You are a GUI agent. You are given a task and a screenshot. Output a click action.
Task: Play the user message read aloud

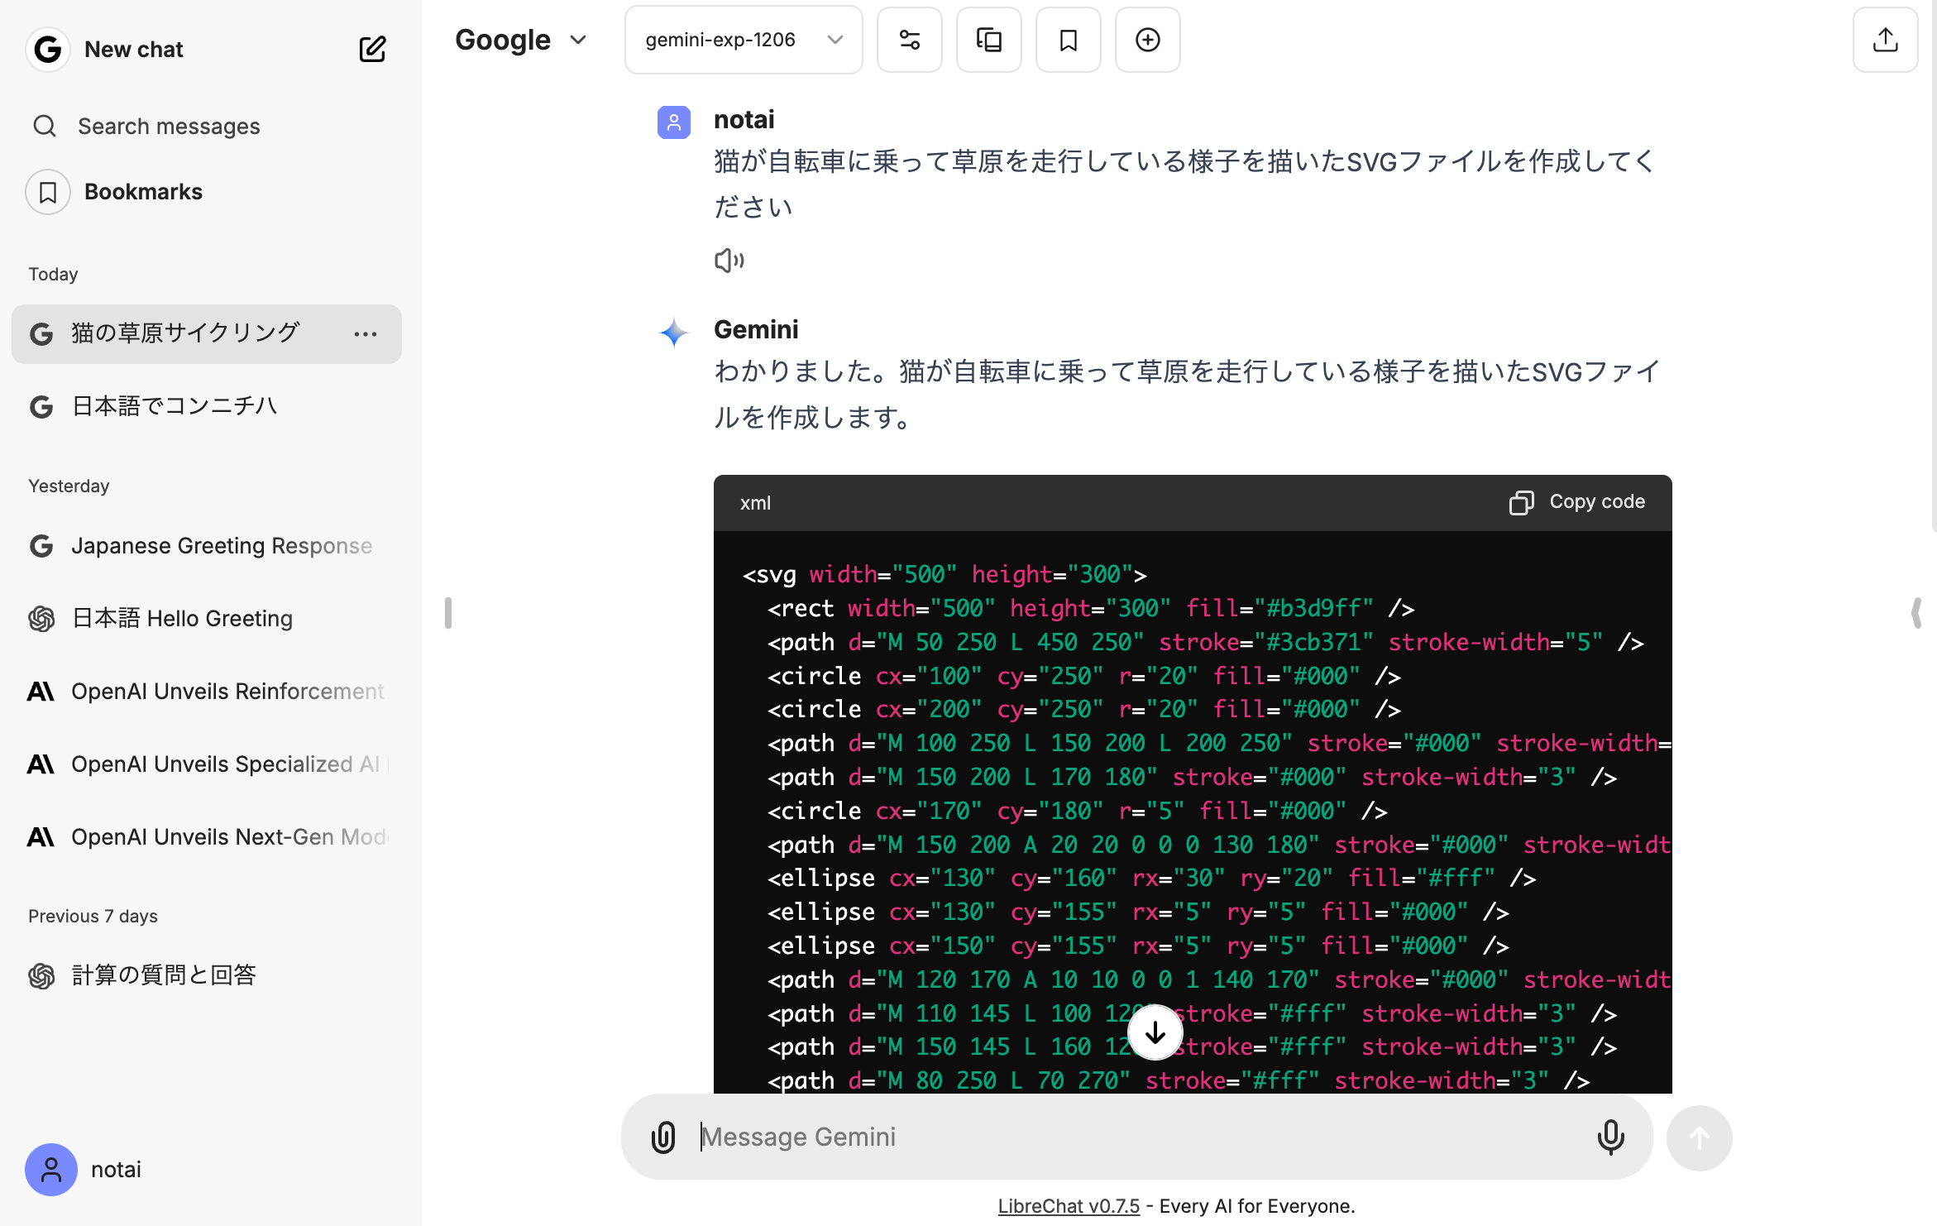click(x=729, y=261)
